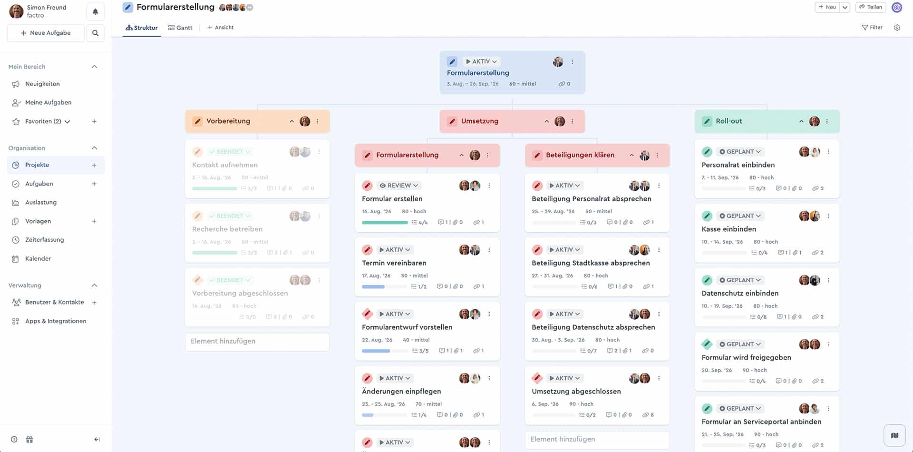Open Zeiterfassung in the sidebar
913x452 pixels.
(x=44, y=240)
